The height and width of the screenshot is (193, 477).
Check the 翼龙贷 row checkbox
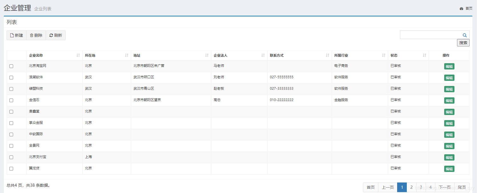[x=11, y=169]
